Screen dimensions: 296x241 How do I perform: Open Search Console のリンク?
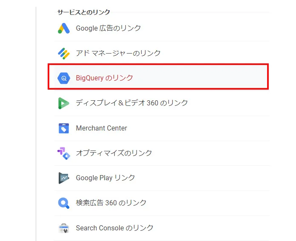coord(115,228)
